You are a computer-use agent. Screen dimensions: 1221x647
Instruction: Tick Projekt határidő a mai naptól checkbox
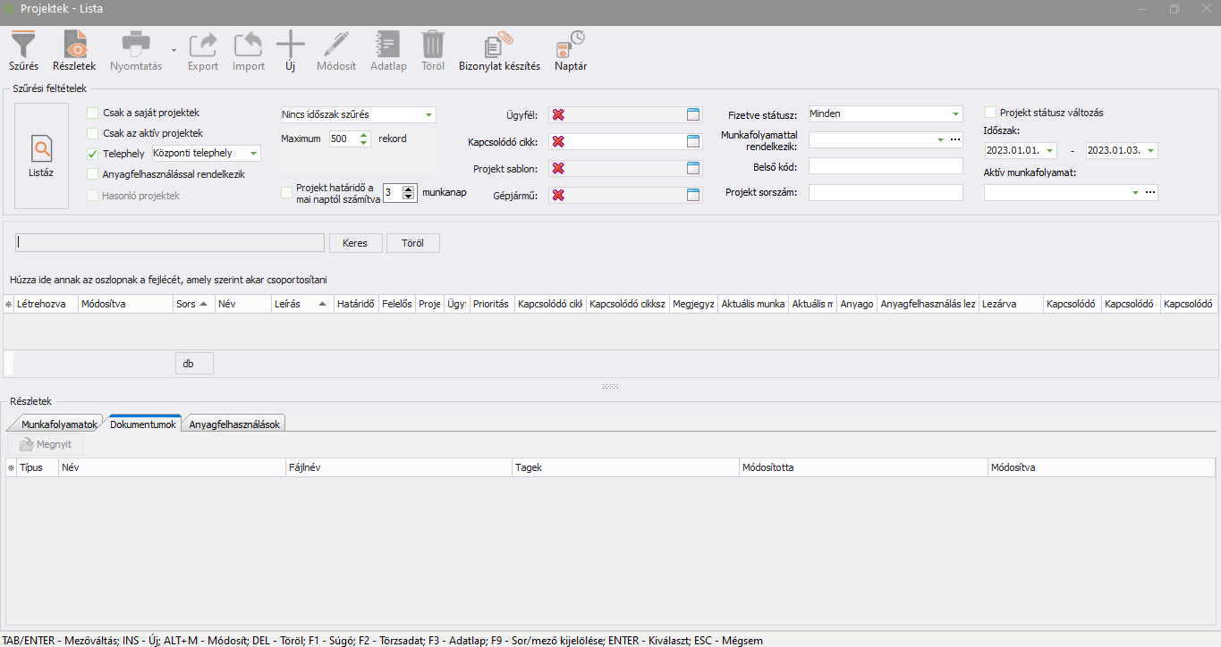[x=286, y=192]
